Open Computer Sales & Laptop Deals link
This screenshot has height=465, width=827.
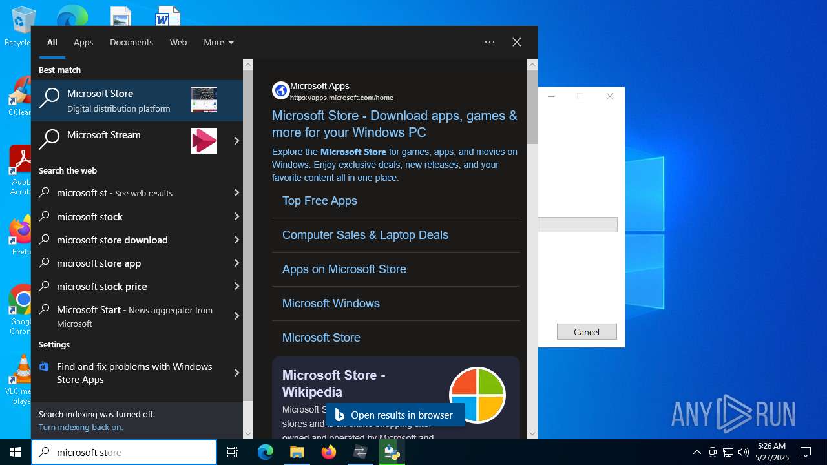(x=365, y=235)
